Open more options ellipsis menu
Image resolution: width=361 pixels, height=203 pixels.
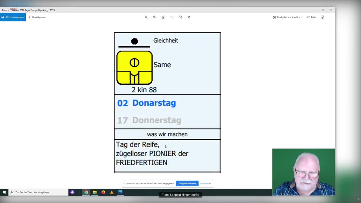pos(331,17)
